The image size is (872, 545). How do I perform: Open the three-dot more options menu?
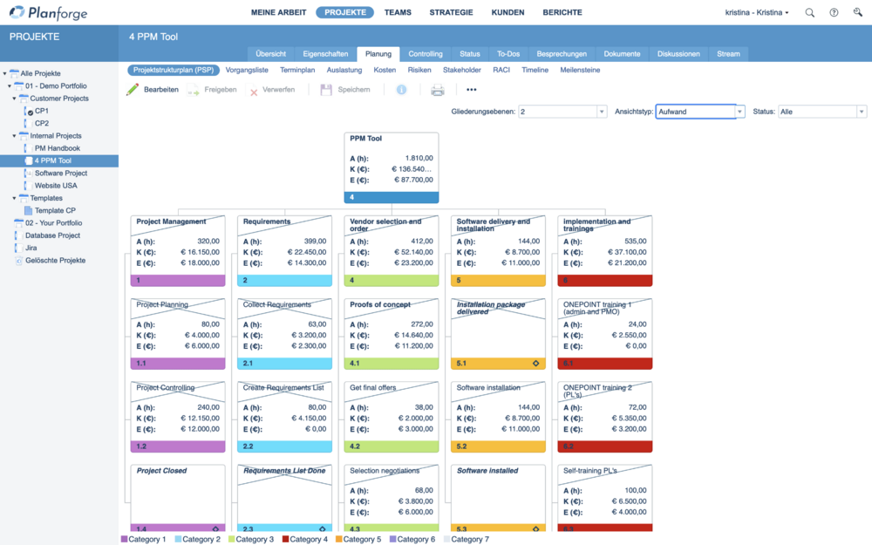click(472, 90)
